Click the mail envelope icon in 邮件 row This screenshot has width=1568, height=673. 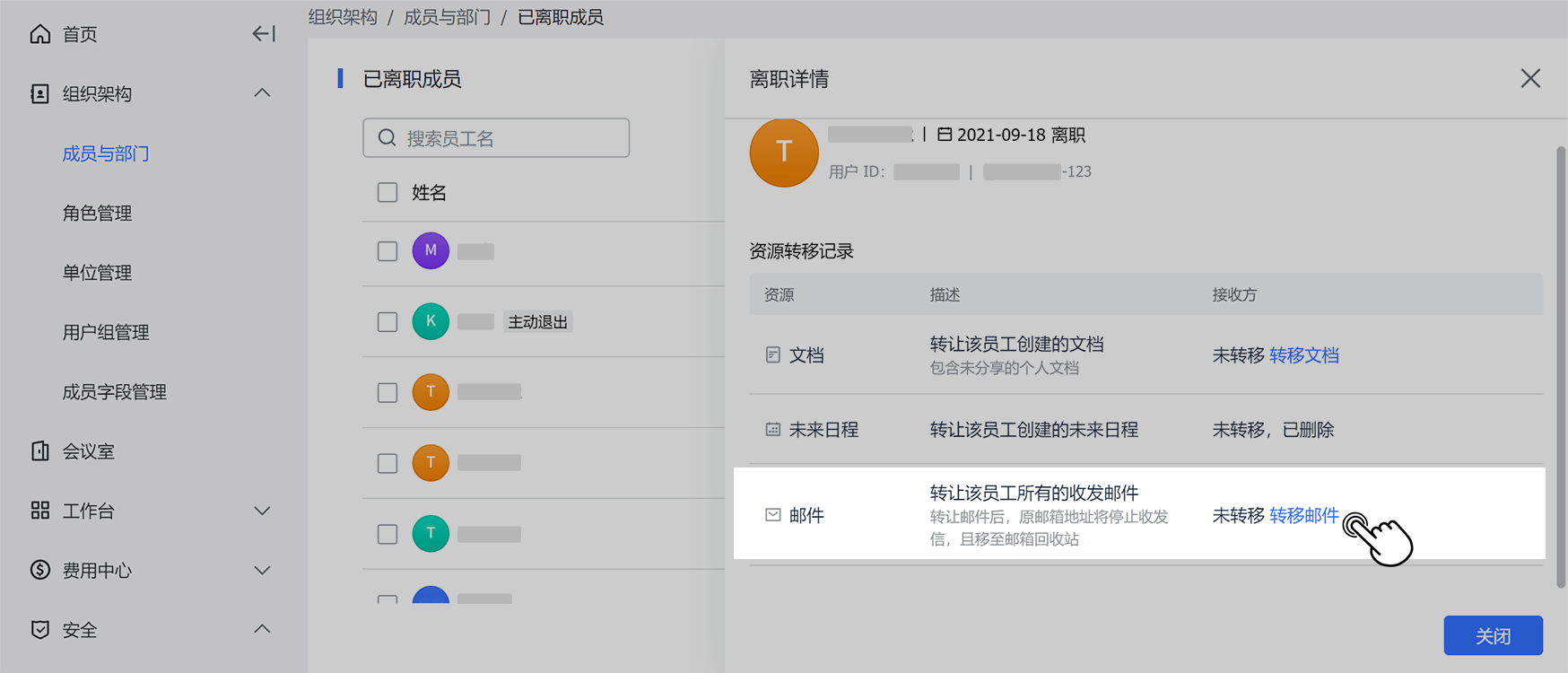[772, 514]
